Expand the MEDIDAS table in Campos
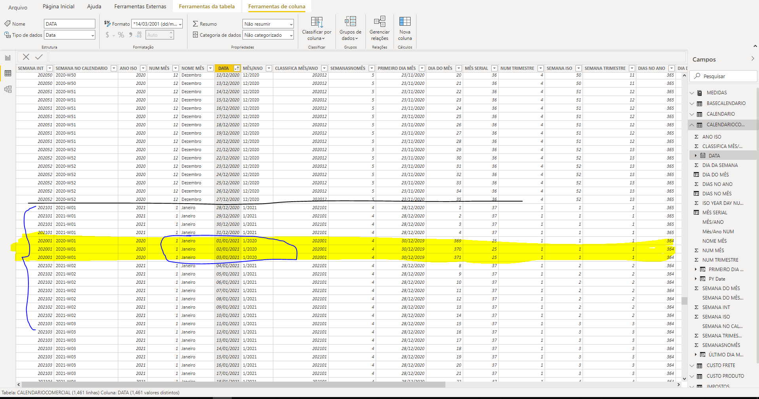759x399 pixels. 692,93
